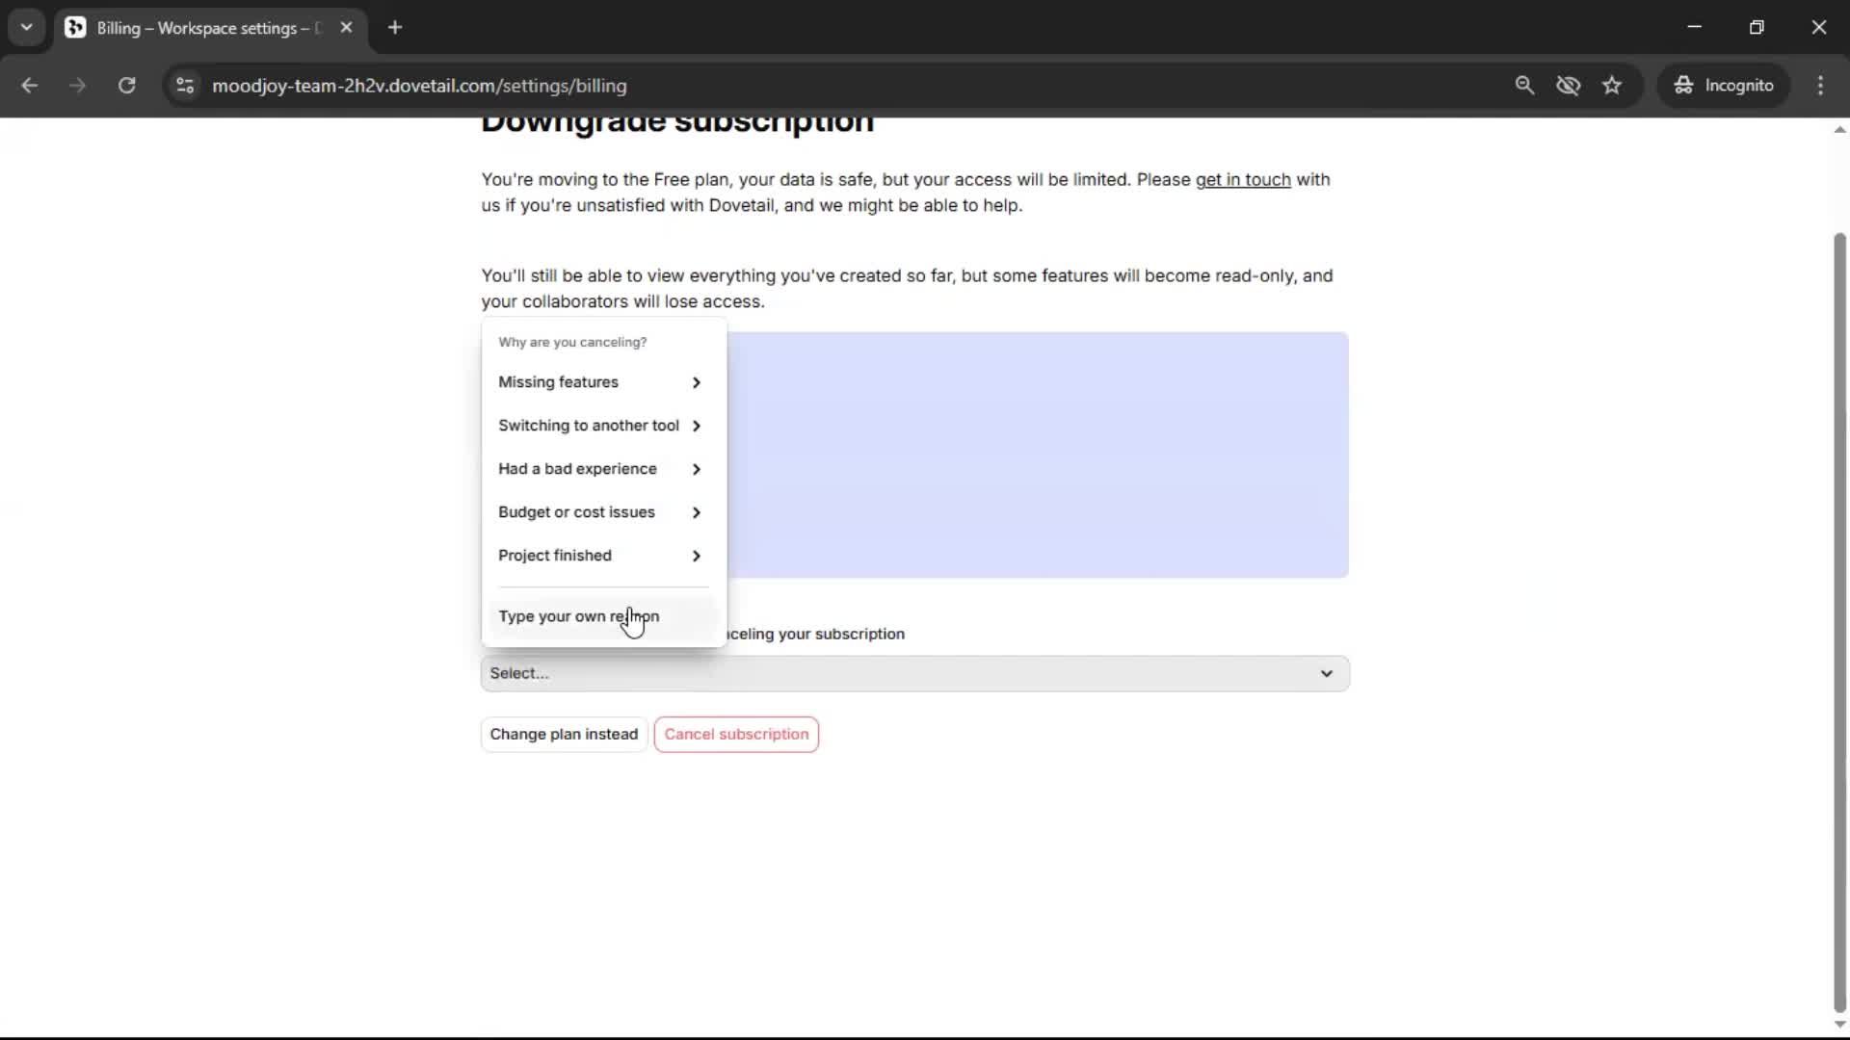Select Project finished reason
The image size is (1850, 1040).
(599, 556)
